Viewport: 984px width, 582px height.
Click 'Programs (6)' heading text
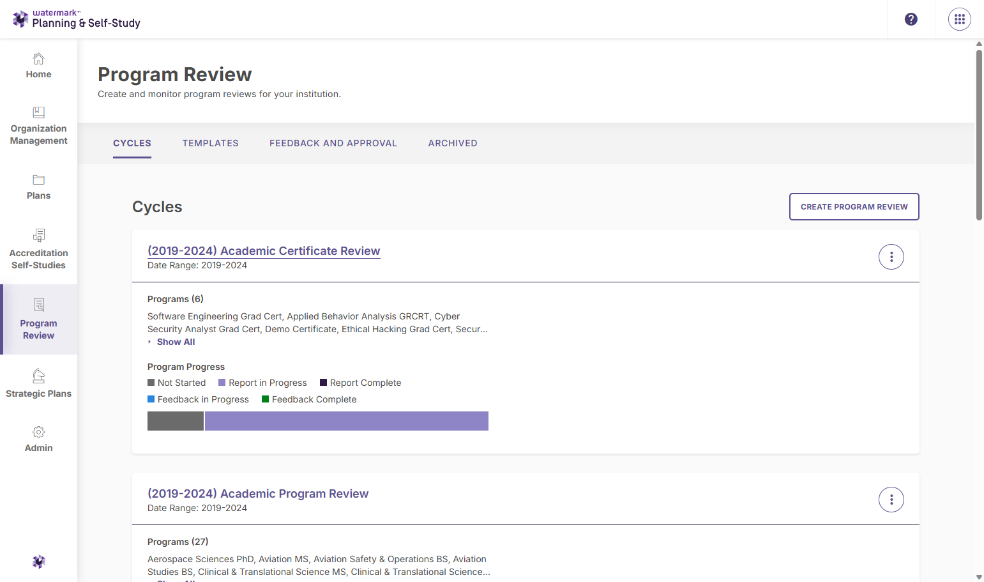[176, 299]
